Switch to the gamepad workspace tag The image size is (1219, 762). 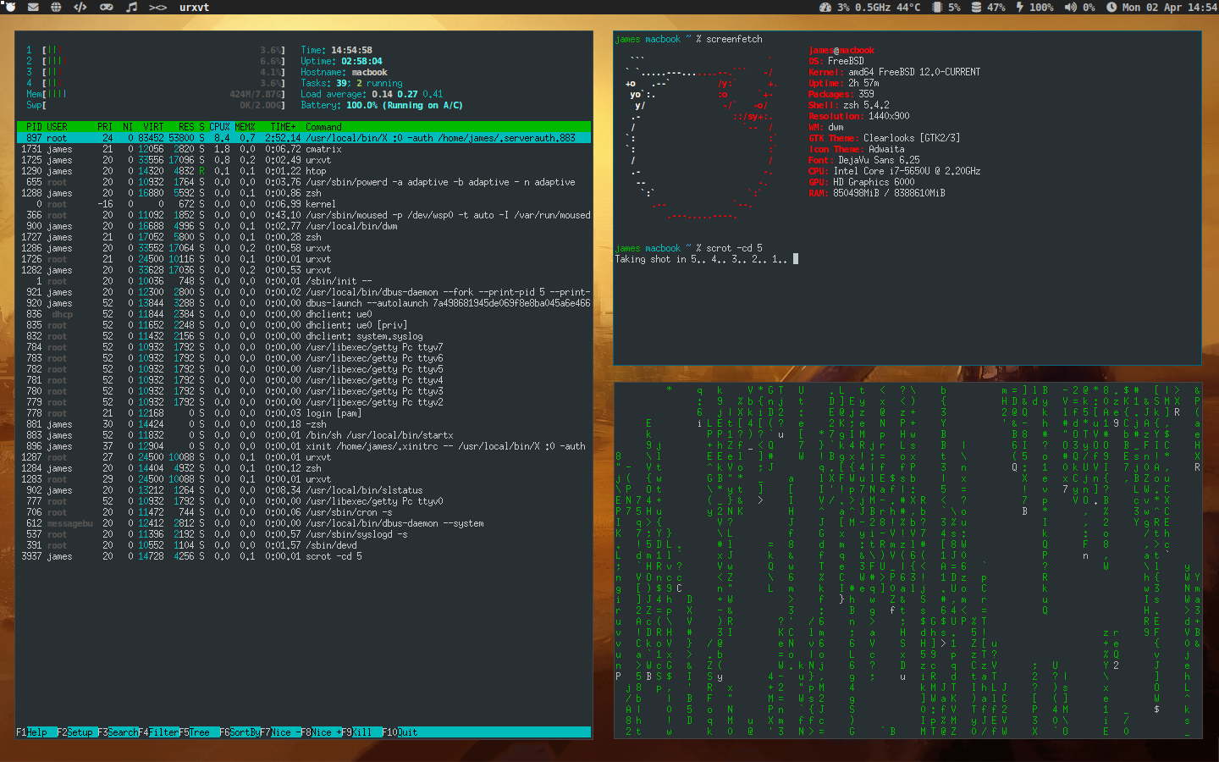[x=107, y=7]
